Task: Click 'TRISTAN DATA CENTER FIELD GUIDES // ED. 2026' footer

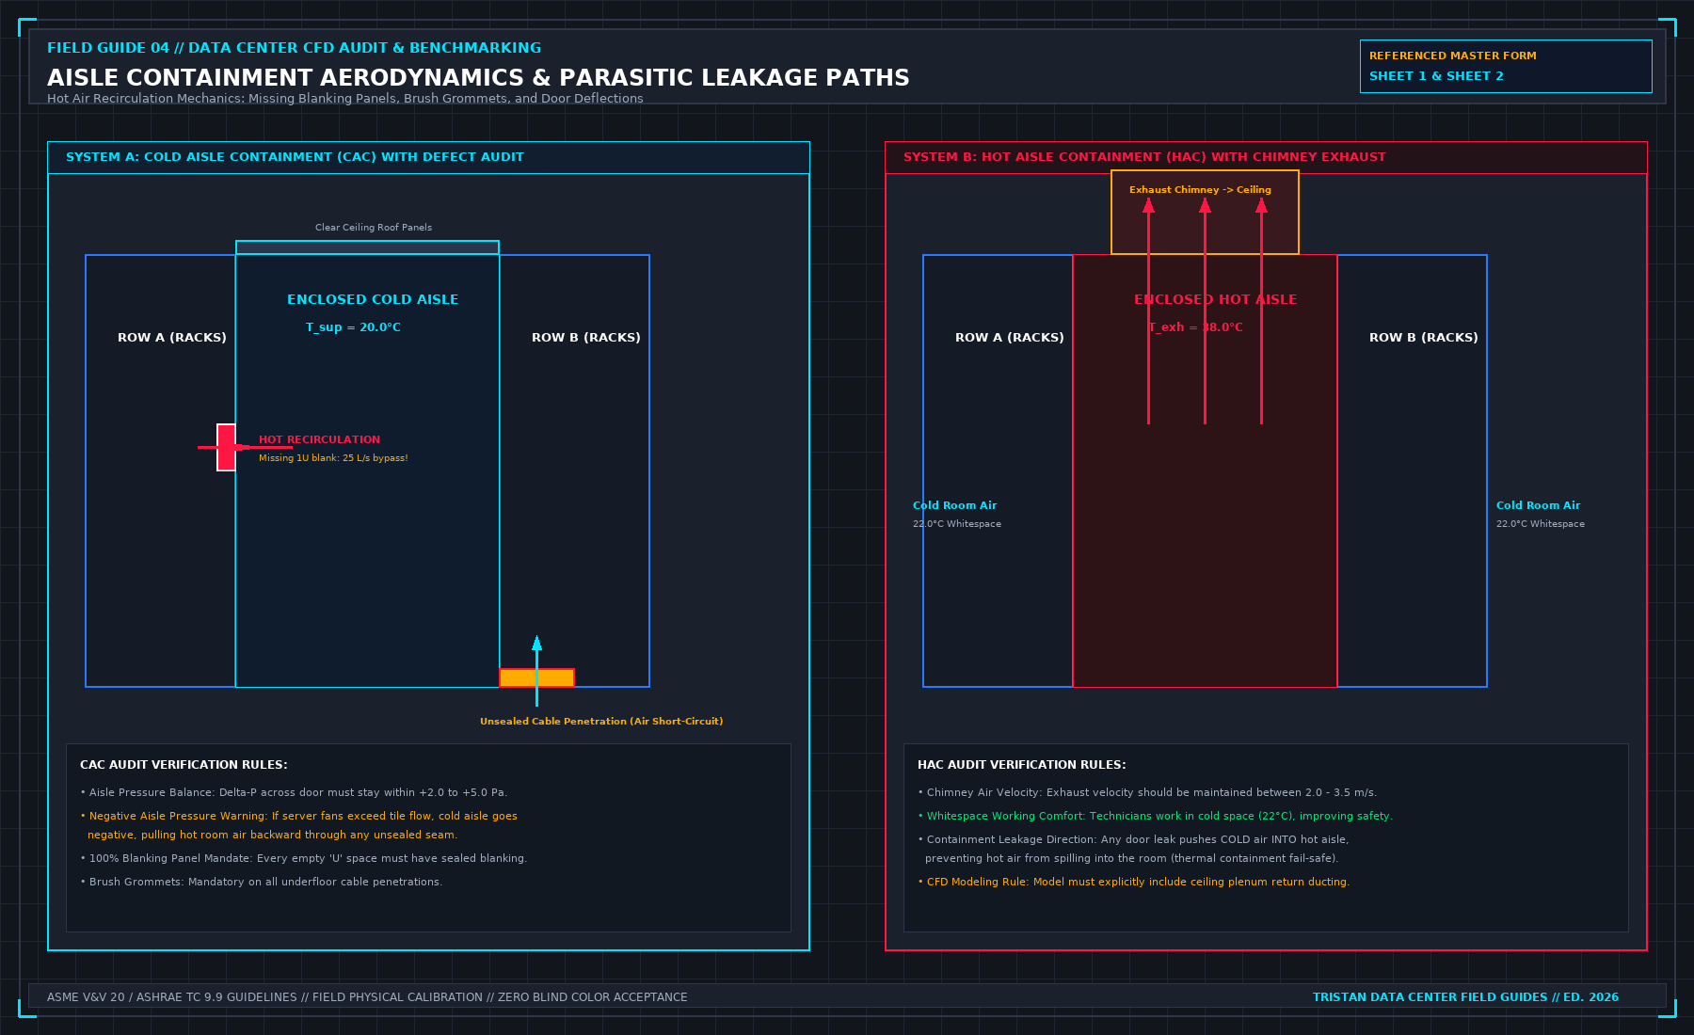Action: coord(1465,997)
